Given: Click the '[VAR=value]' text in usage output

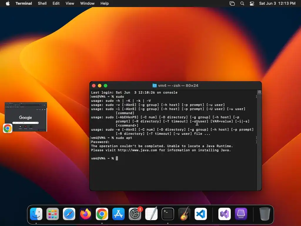Looking at the screenshot, I should pyautogui.click(x=222, y=121).
